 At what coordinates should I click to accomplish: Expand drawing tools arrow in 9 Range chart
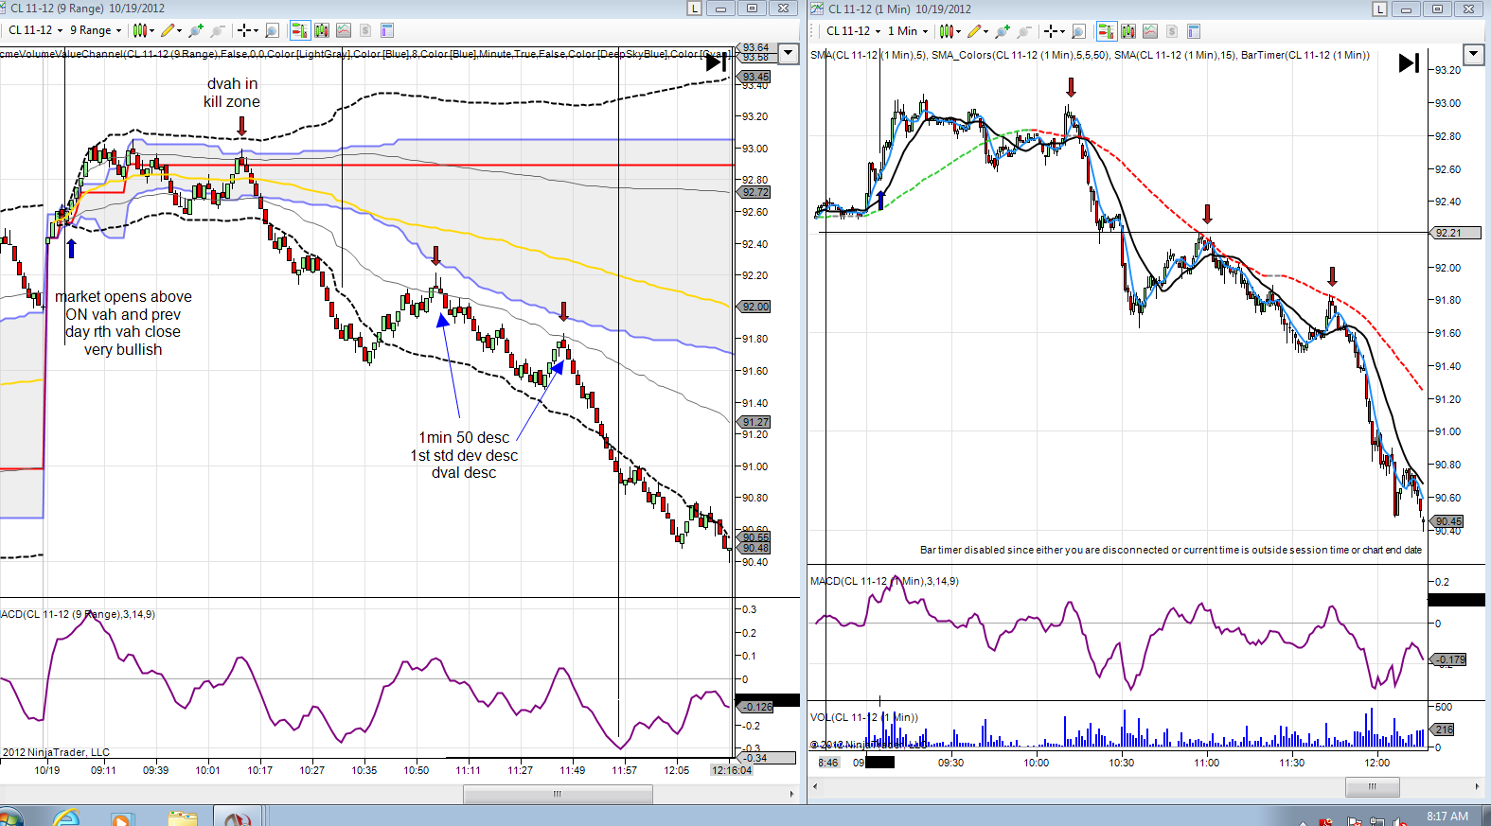pos(179,31)
